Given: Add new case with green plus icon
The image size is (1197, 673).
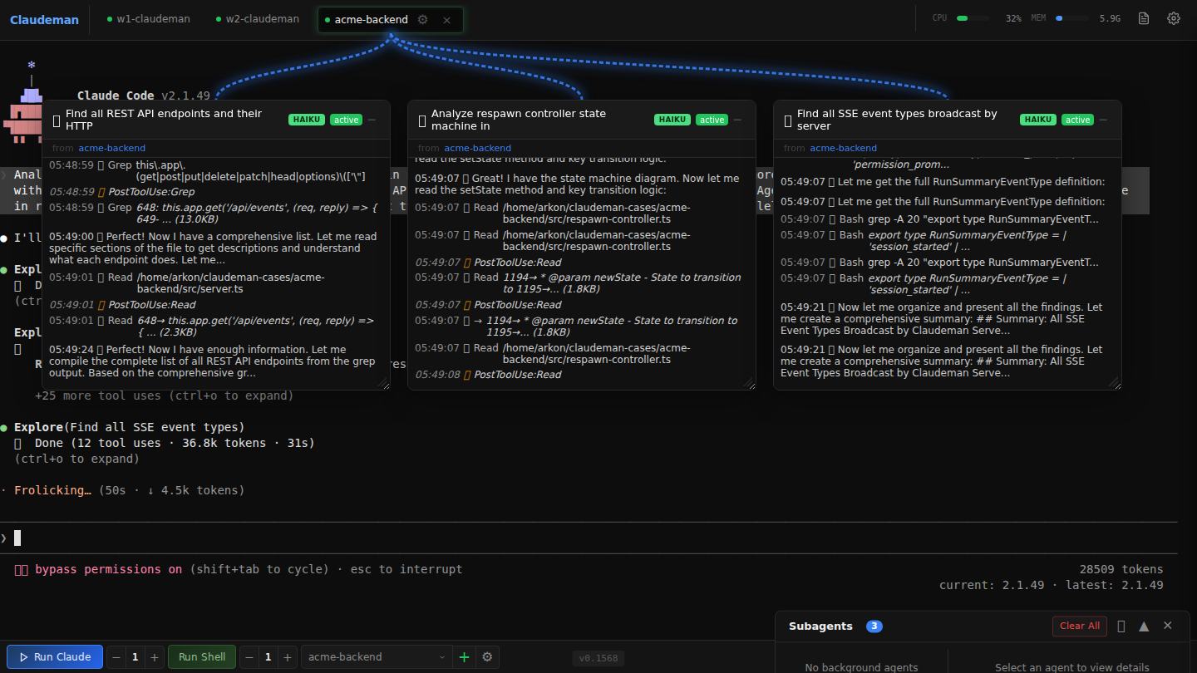Looking at the screenshot, I should (465, 657).
